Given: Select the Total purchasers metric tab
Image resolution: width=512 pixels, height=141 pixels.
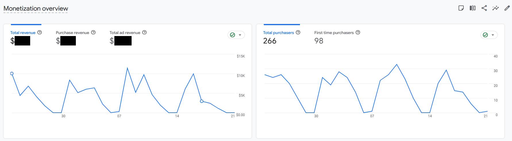Looking at the screenshot, I should click(278, 33).
